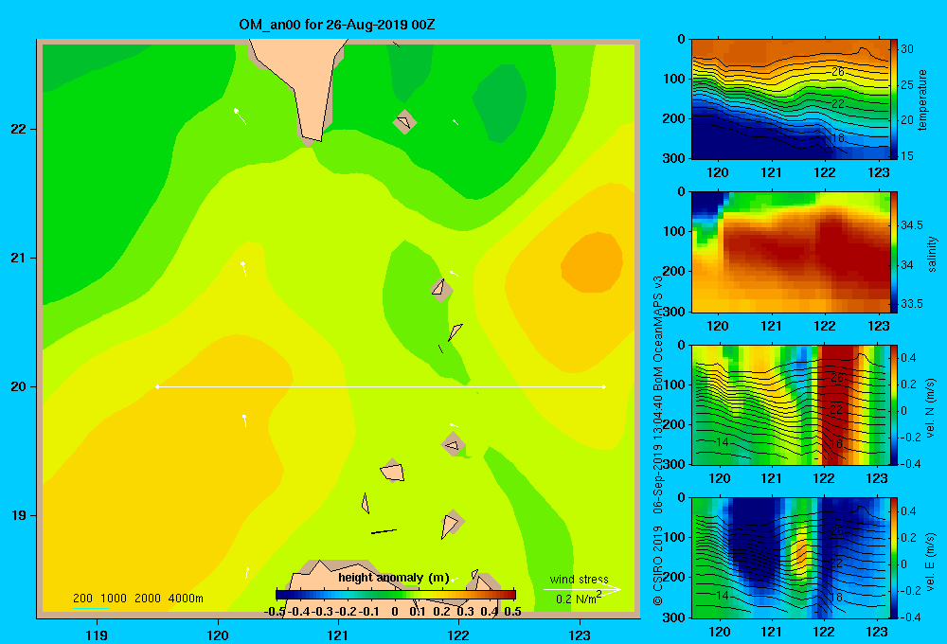
Task: Click the salinity panel colour scale bar
Action: [894, 252]
